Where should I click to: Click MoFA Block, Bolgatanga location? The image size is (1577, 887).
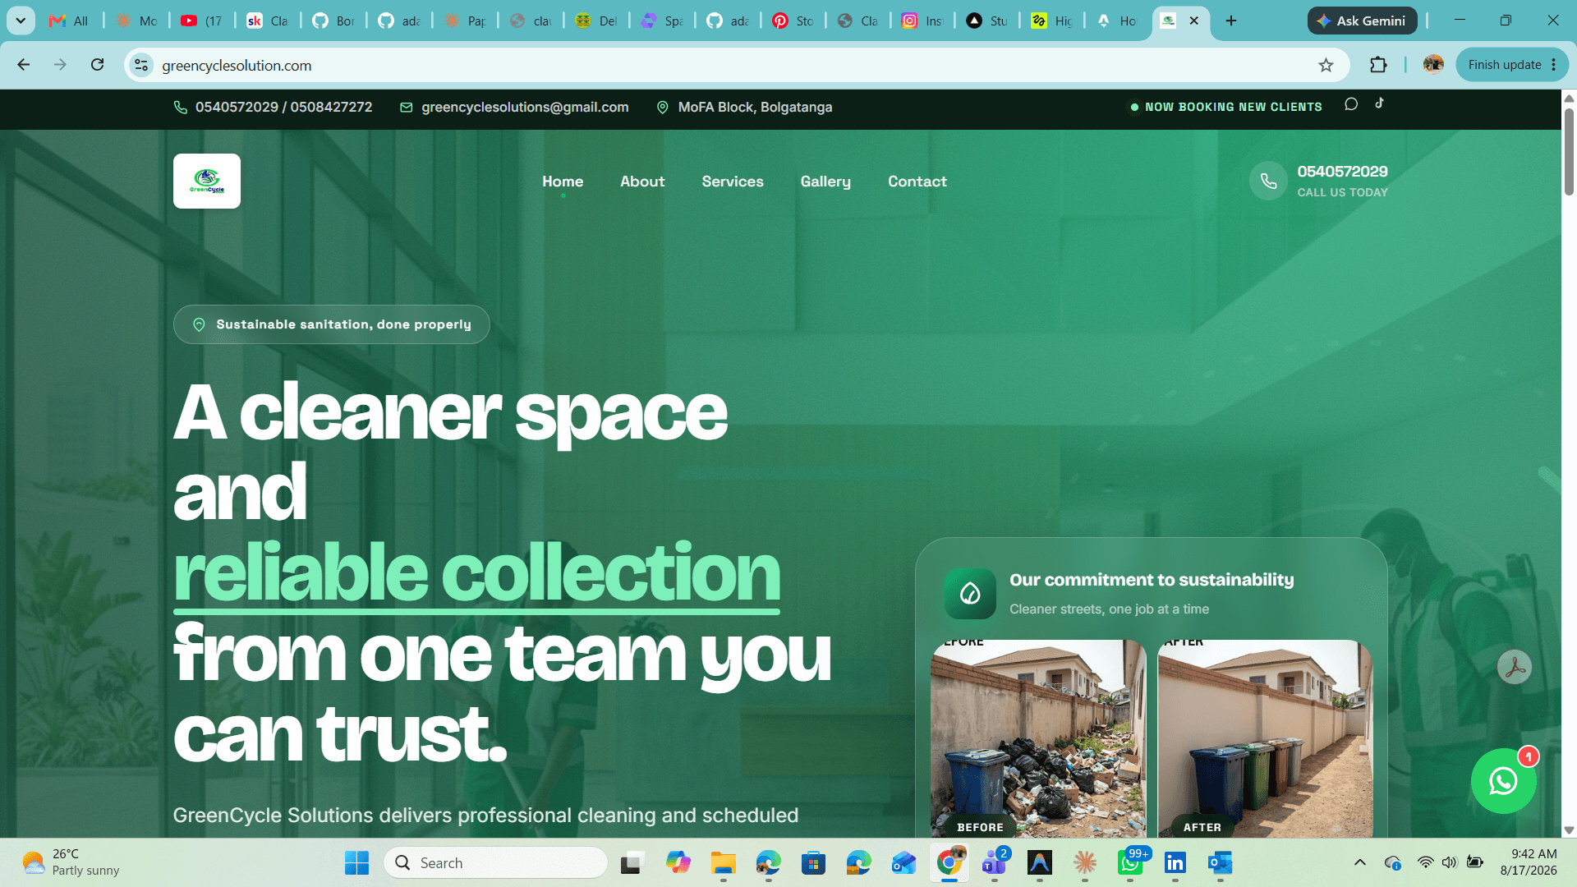tap(755, 107)
